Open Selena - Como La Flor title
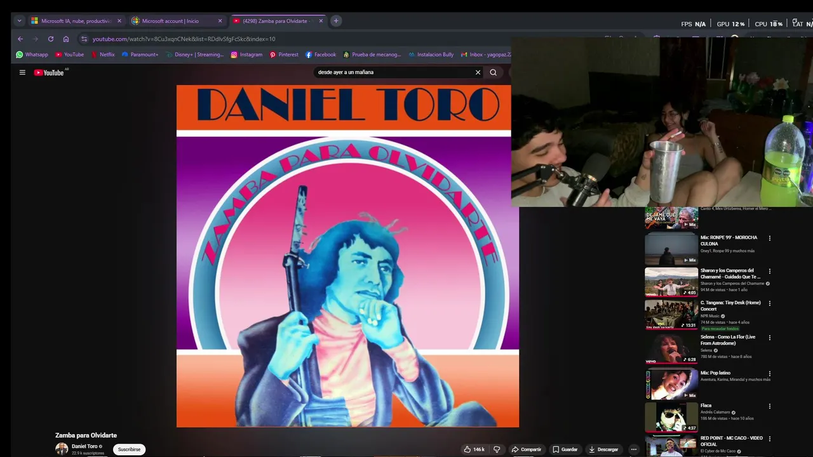Image resolution: width=813 pixels, height=457 pixels. click(728, 340)
